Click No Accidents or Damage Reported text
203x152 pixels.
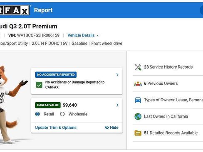point(75,85)
